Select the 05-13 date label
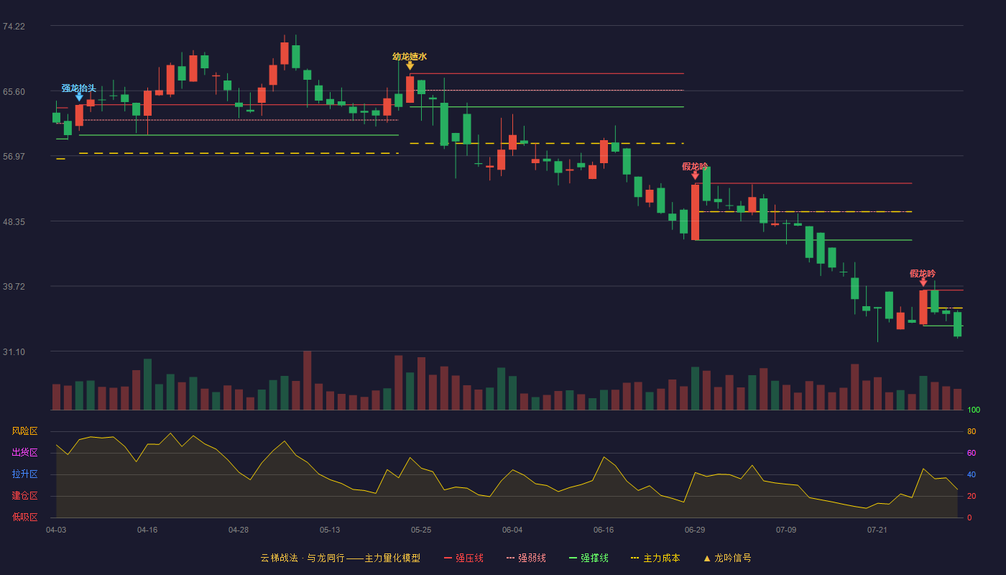This screenshot has height=575, width=1006. pos(330,530)
